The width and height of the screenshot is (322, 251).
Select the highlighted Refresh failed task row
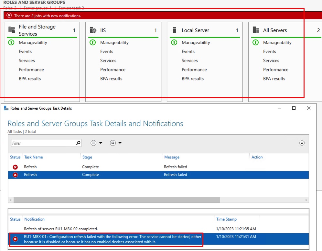pos(158,175)
